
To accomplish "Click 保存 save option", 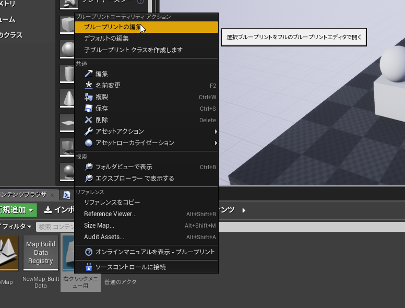I will click(x=146, y=109).
